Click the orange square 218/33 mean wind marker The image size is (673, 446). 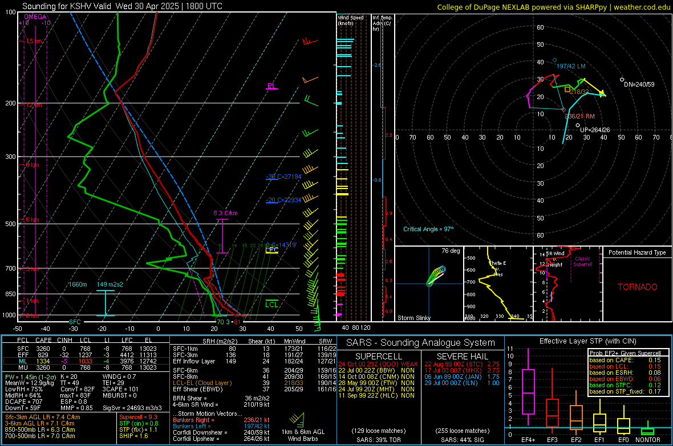coord(567,89)
